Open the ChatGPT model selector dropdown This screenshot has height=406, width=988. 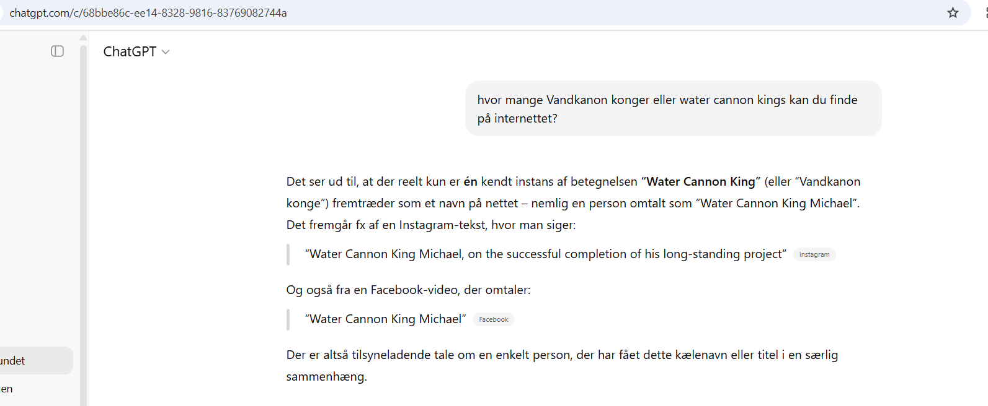pos(136,52)
